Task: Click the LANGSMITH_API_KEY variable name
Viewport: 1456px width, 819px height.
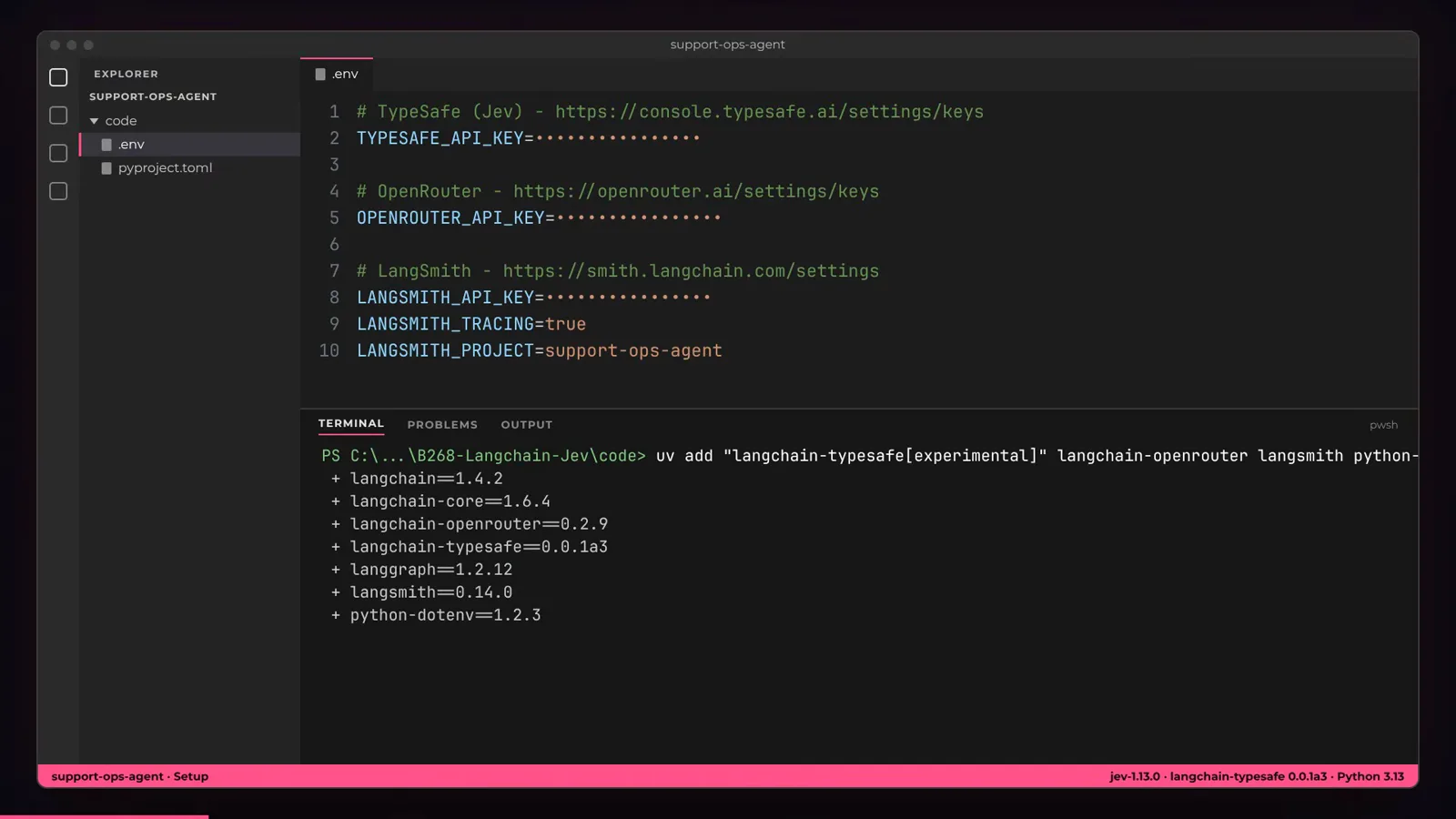Action: click(446, 298)
